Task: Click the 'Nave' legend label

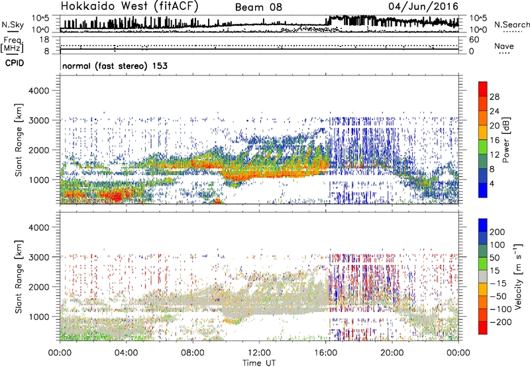Action: tap(504, 46)
